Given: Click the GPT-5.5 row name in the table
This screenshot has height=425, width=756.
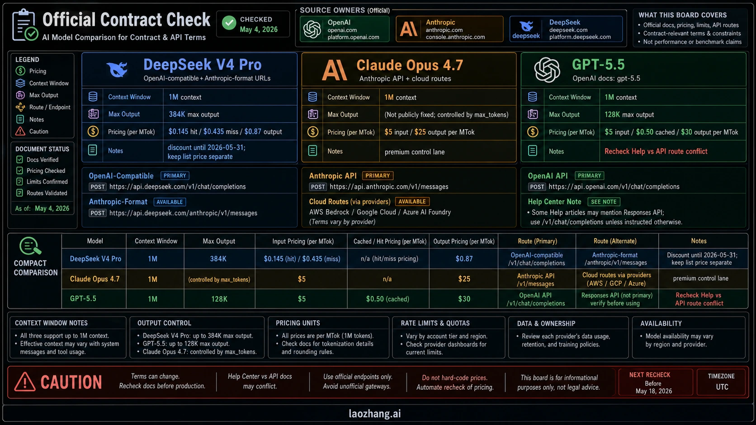Looking at the screenshot, I should click(83, 299).
